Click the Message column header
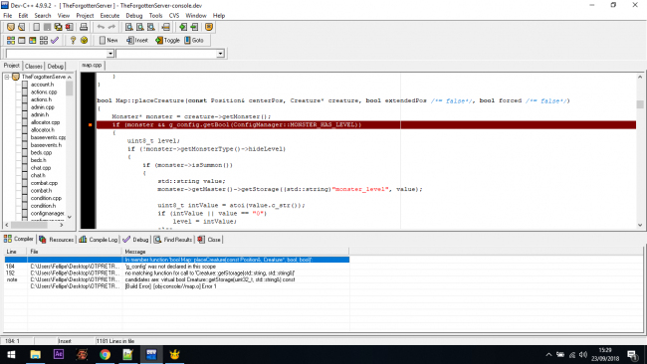The image size is (647, 364). point(236,252)
